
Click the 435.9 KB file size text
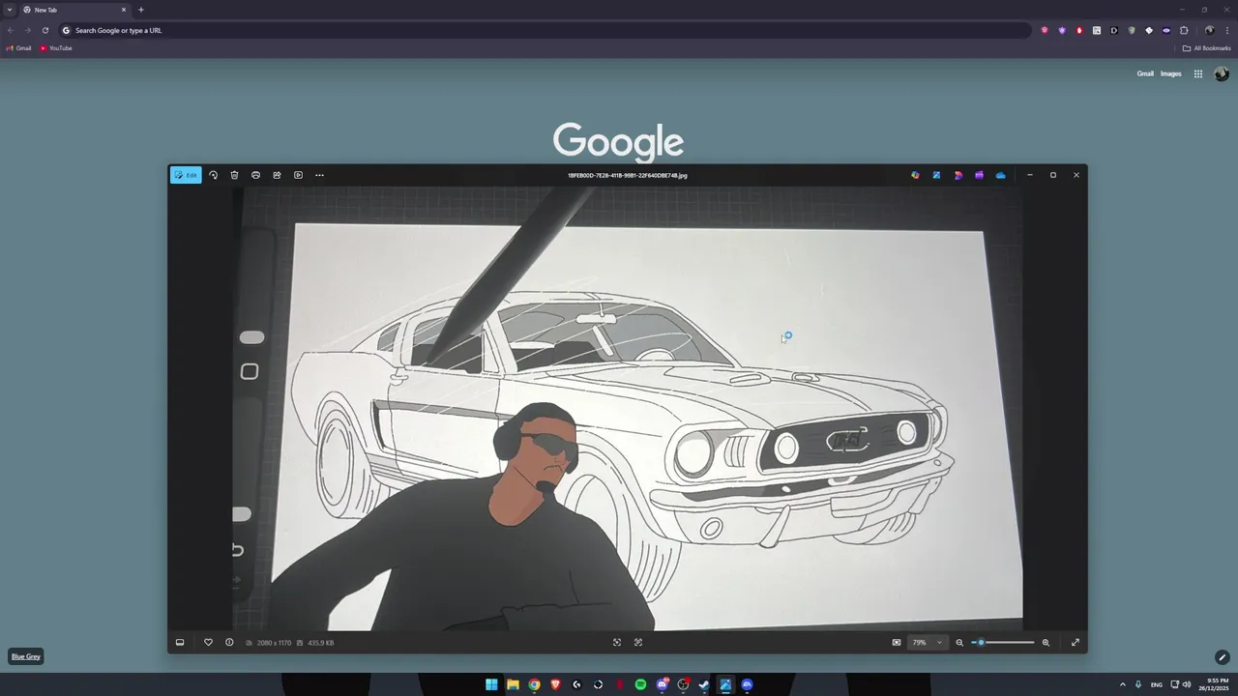point(321,643)
